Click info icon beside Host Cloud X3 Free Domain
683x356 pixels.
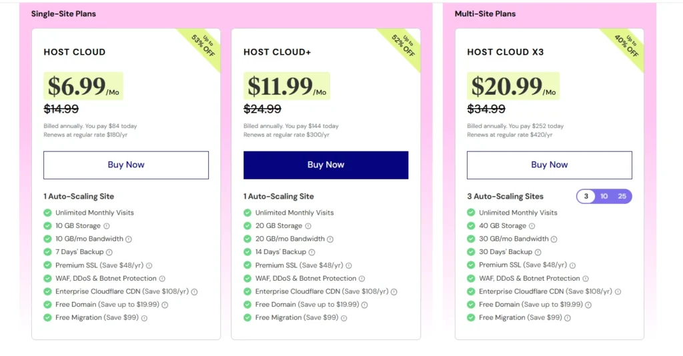click(588, 305)
